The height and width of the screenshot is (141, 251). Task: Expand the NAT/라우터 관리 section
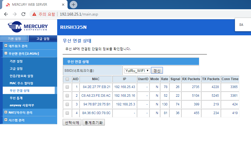click(6, 112)
